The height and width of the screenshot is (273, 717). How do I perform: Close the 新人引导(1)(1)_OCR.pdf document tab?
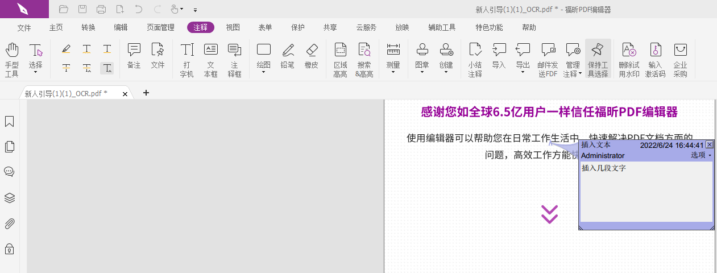(x=125, y=93)
